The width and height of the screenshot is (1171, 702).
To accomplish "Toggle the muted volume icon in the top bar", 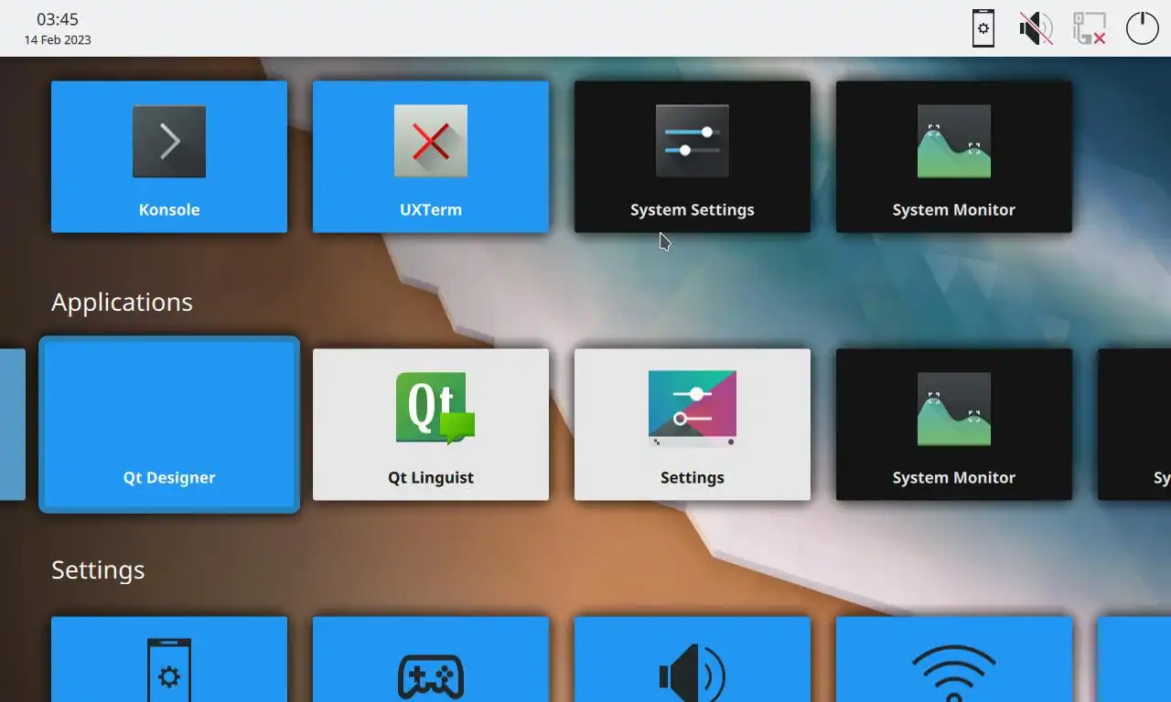I will click(1037, 28).
